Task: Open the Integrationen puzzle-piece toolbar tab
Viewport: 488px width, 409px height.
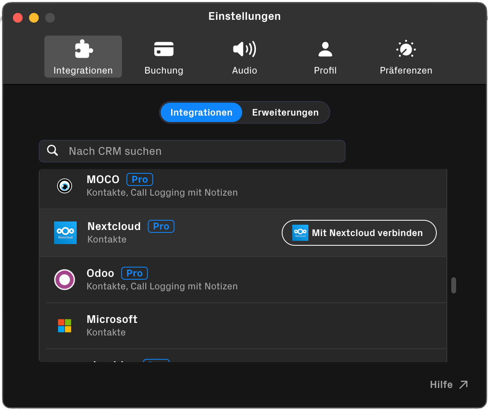Action: [83, 57]
